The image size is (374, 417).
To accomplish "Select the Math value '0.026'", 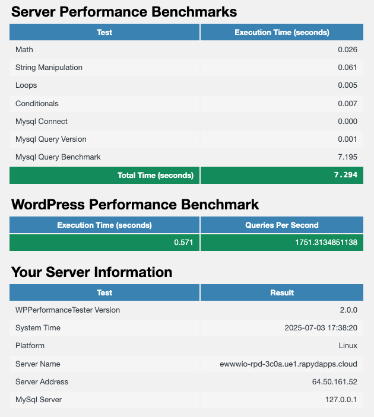I will 347,50.
